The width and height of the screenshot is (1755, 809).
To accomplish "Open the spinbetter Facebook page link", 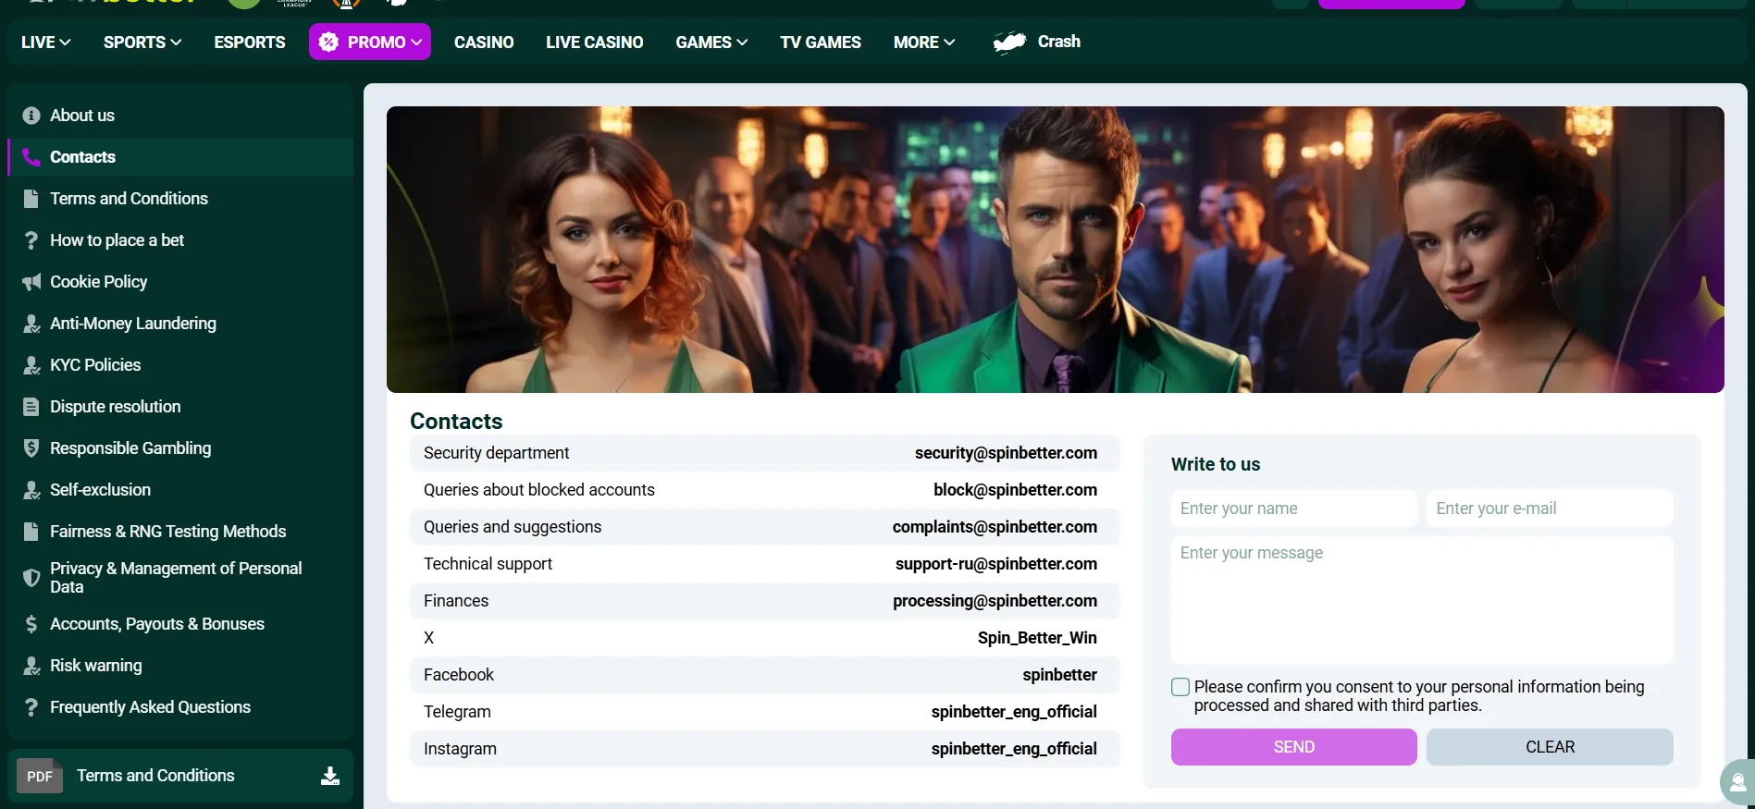I will click(1059, 675).
